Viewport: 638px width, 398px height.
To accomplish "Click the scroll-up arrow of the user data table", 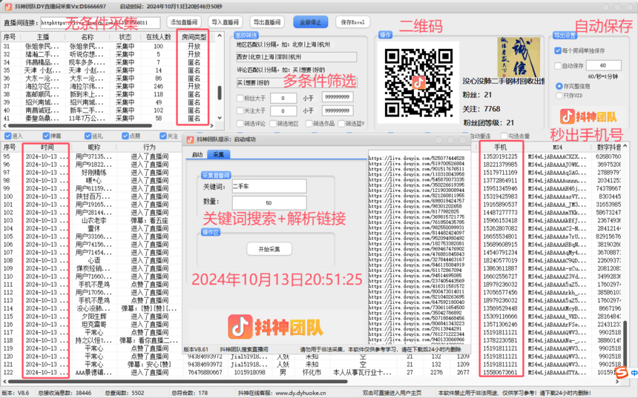I will (x=625, y=146).
